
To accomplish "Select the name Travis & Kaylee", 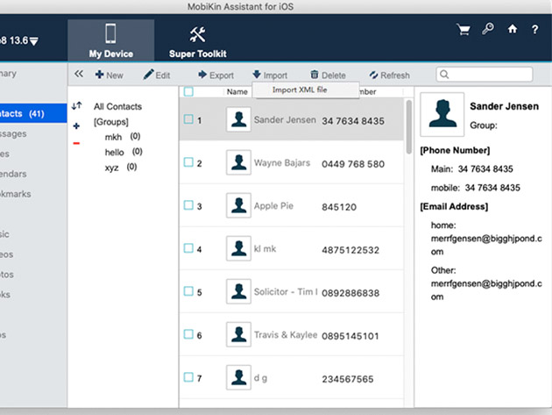I will click(286, 335).
